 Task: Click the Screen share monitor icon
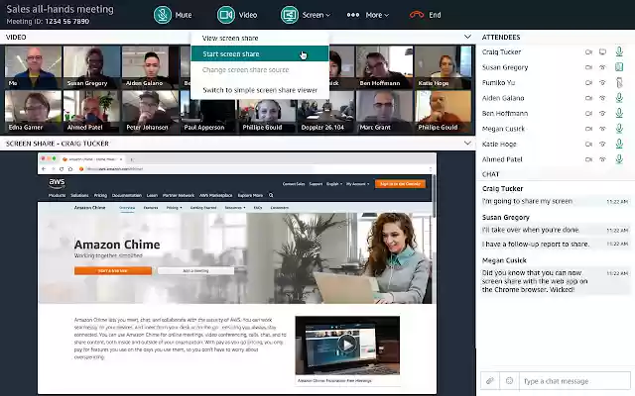click(290, 15)
